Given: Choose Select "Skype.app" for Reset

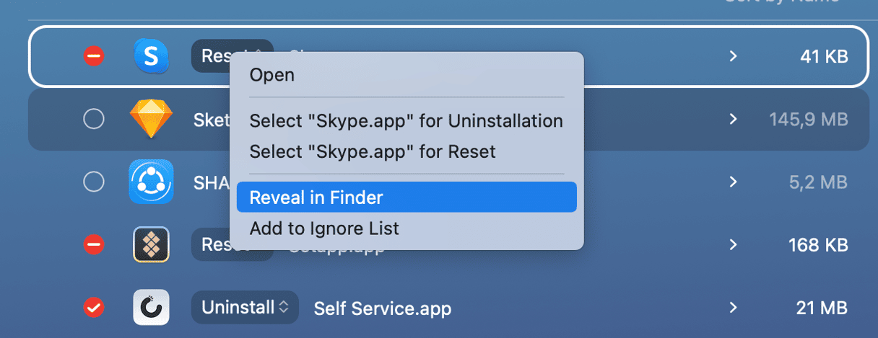Looking at the screenshot, I should coord(373,152).
